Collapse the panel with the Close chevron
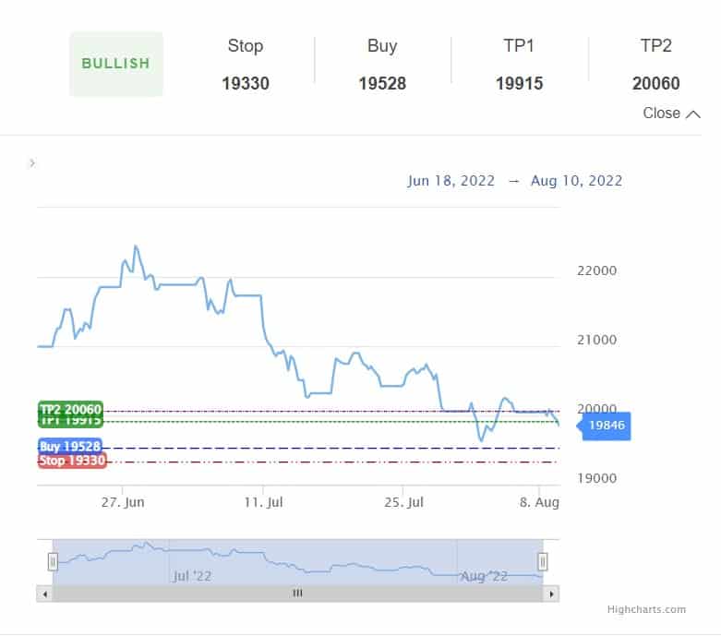This screenshot has width=721, height=636. 671,114
